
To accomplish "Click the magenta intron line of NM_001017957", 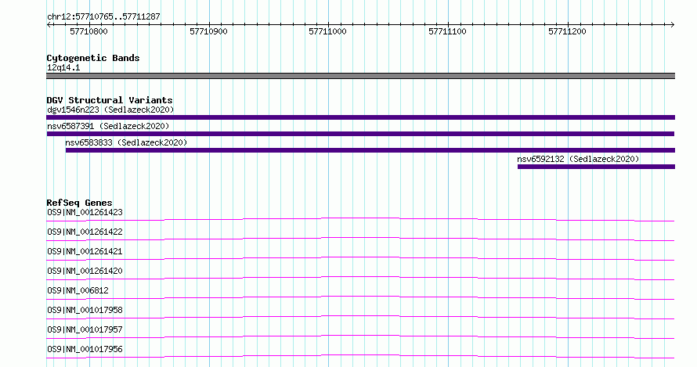I will click(360, 336).
